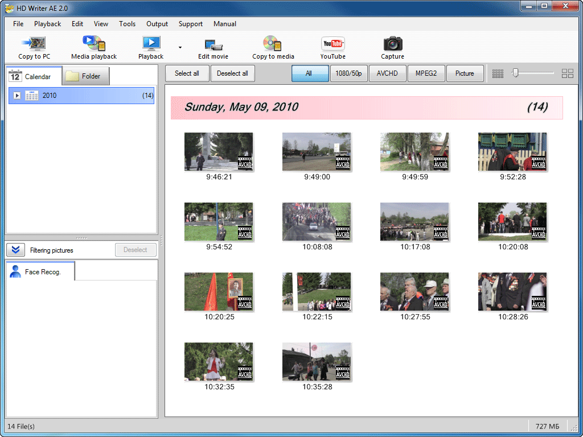Select the video thumbnail at 10:08:08
583x437 pixels.
(317, 221)
